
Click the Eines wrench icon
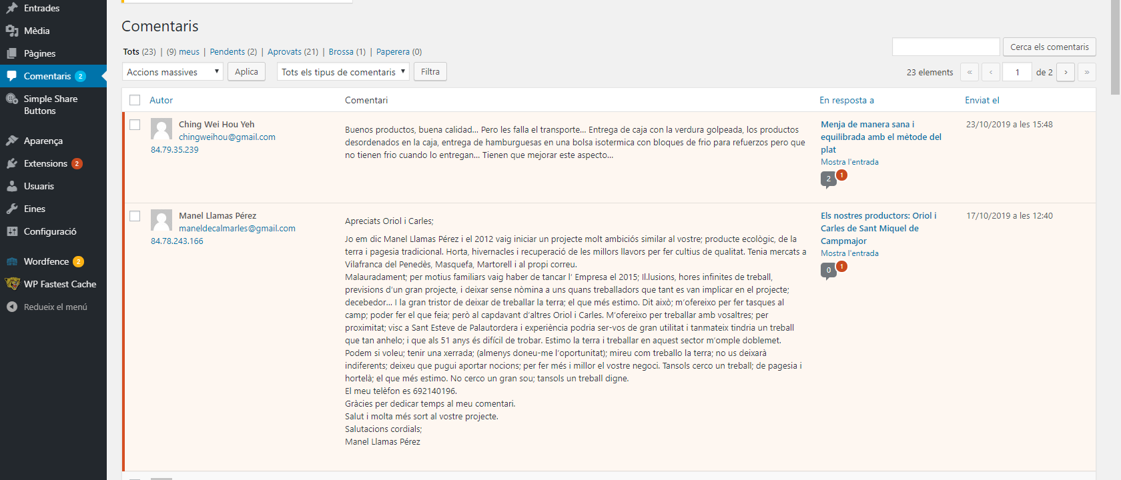click(x=12, y=209)
